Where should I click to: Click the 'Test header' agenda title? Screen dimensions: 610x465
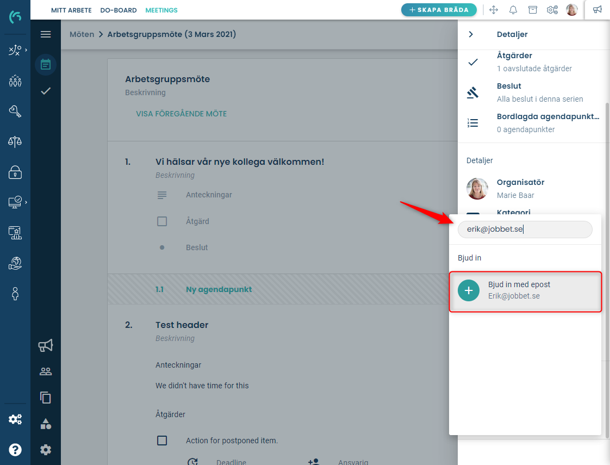tap(182, 325)
